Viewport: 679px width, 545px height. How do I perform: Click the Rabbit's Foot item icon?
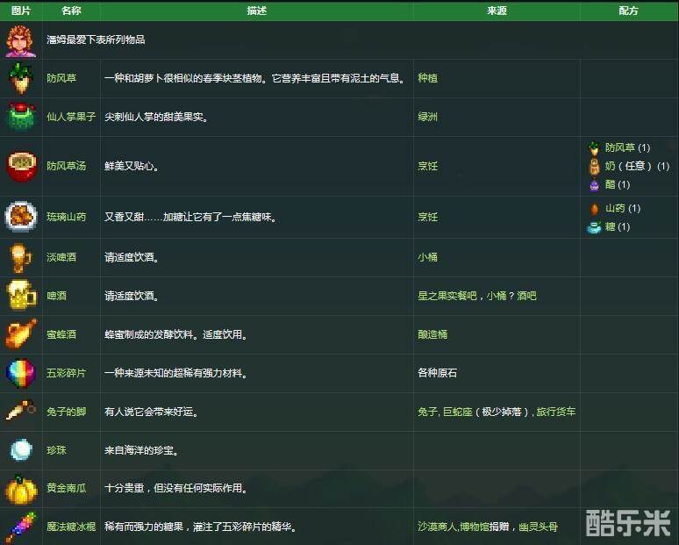click(x=20, y=412)
